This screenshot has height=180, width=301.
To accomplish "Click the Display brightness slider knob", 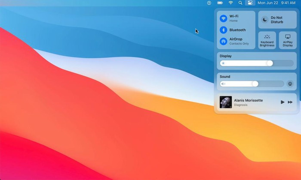I will coord(270,63).
